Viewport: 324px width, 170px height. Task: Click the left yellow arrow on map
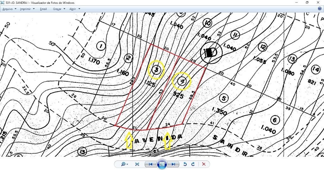click(129, 141)
